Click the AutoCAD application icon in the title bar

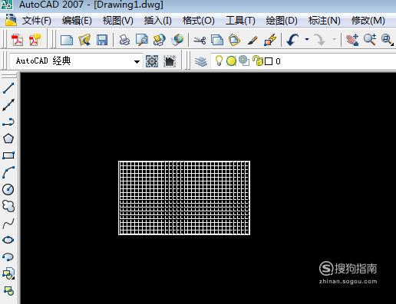[x=6, y=5]
